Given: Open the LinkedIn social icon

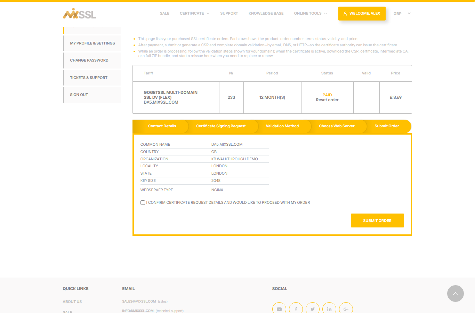Looking at the screenshot, I should coord(329,309).
